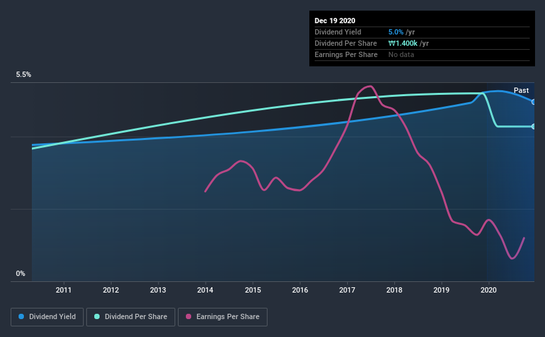This screenshot has width=545, height=337.
Task: Click the 2019 year label on the axis
Action: tap(441, 290)
